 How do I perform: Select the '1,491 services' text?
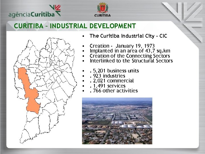[x=108, y=86]
